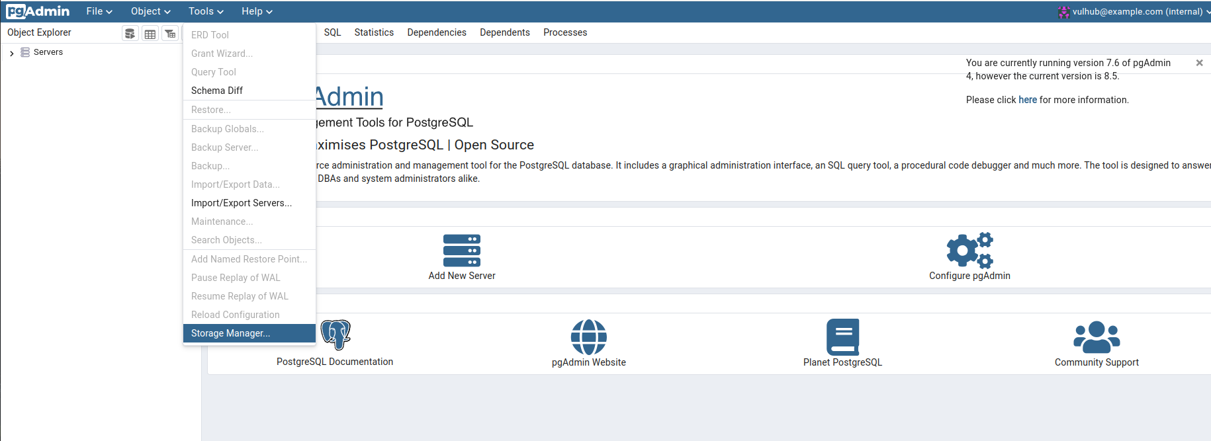The width and height of the screenshot is (1211, 441).
Task: Open the Dependents tab
Action: [x=505, y=32]
